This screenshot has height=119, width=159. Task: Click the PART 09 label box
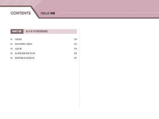(17, 31)
